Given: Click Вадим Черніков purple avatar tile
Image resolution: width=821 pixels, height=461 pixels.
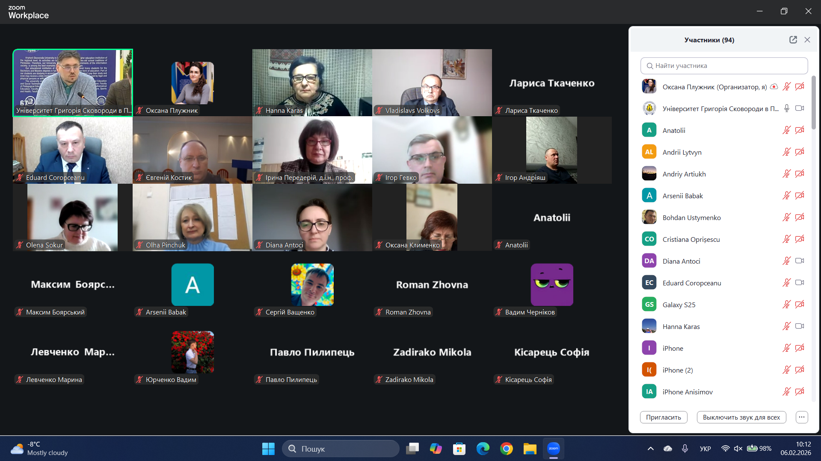Looking at the screenshot, I should (552, 285).
